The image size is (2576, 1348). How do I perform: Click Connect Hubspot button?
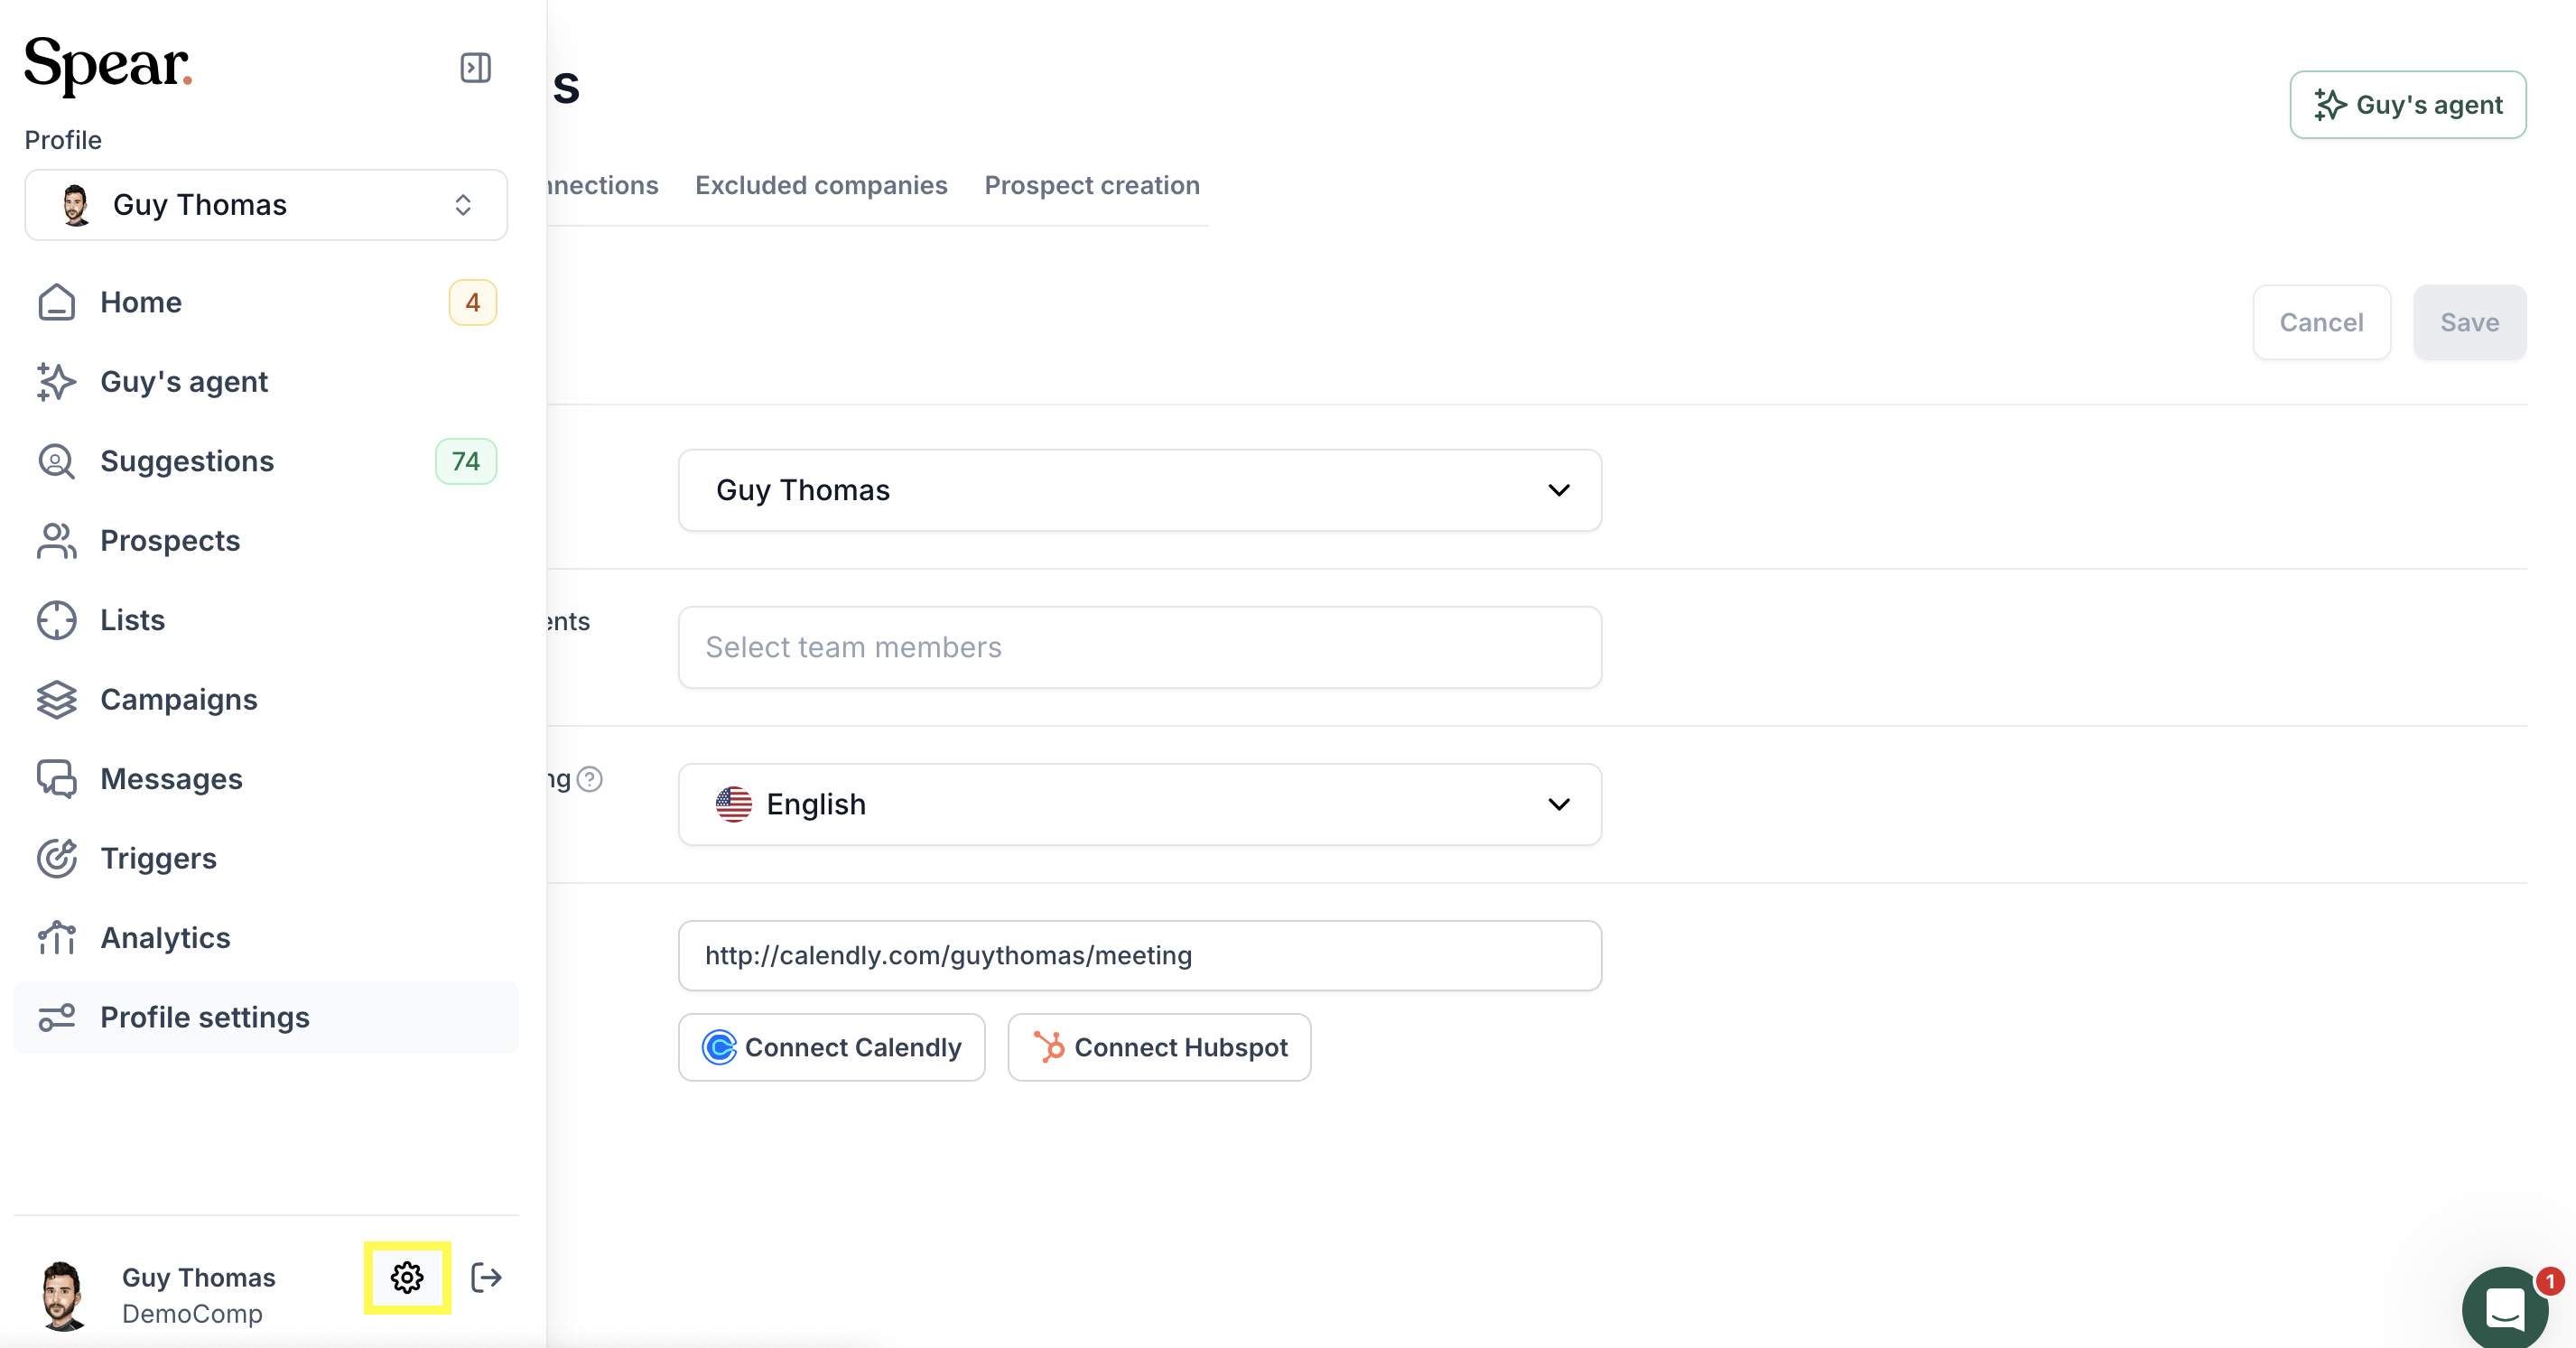(x=1159, y=1047)
